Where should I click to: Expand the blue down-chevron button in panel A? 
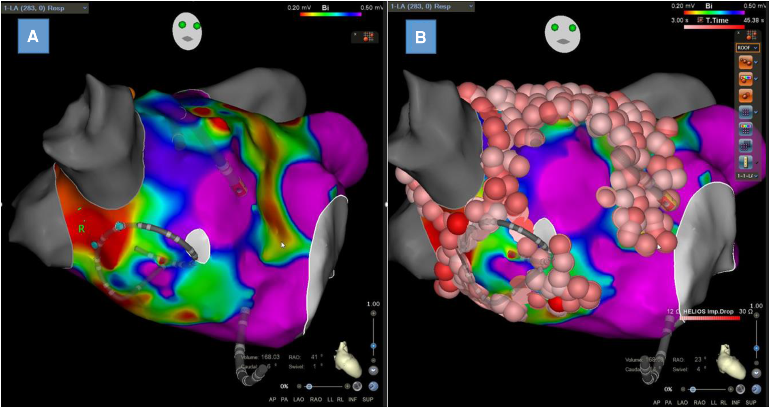[x=373, y=370]
